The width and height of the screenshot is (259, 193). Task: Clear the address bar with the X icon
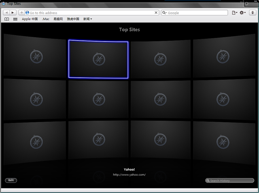(156, 12)
